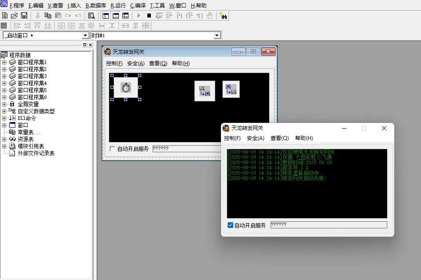Select the timer clock component on form
The width and height of the screenshot is (421, 280).
[x=126, y=87]
